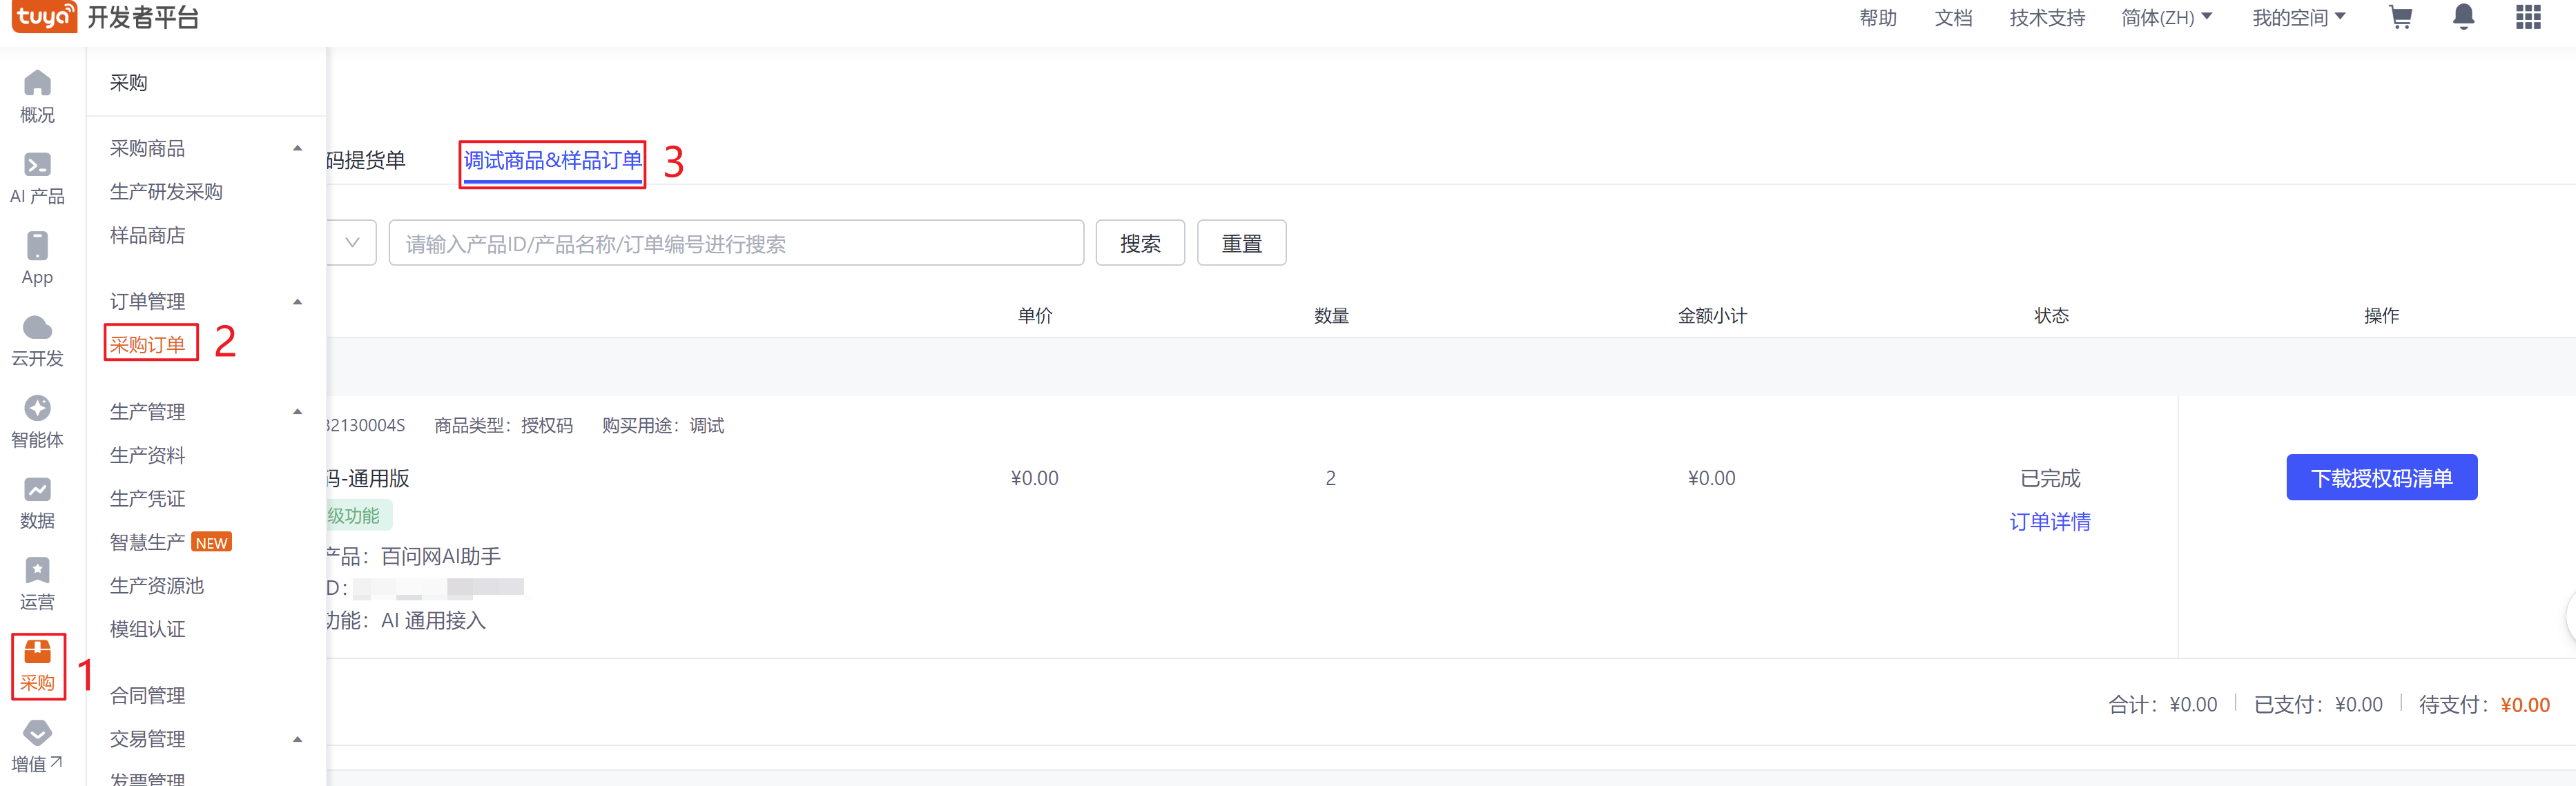Screen dimensions: 2576x786
Task: Switch to 调试商品&样品订单 tab
Action: click(x=552, y=160)
